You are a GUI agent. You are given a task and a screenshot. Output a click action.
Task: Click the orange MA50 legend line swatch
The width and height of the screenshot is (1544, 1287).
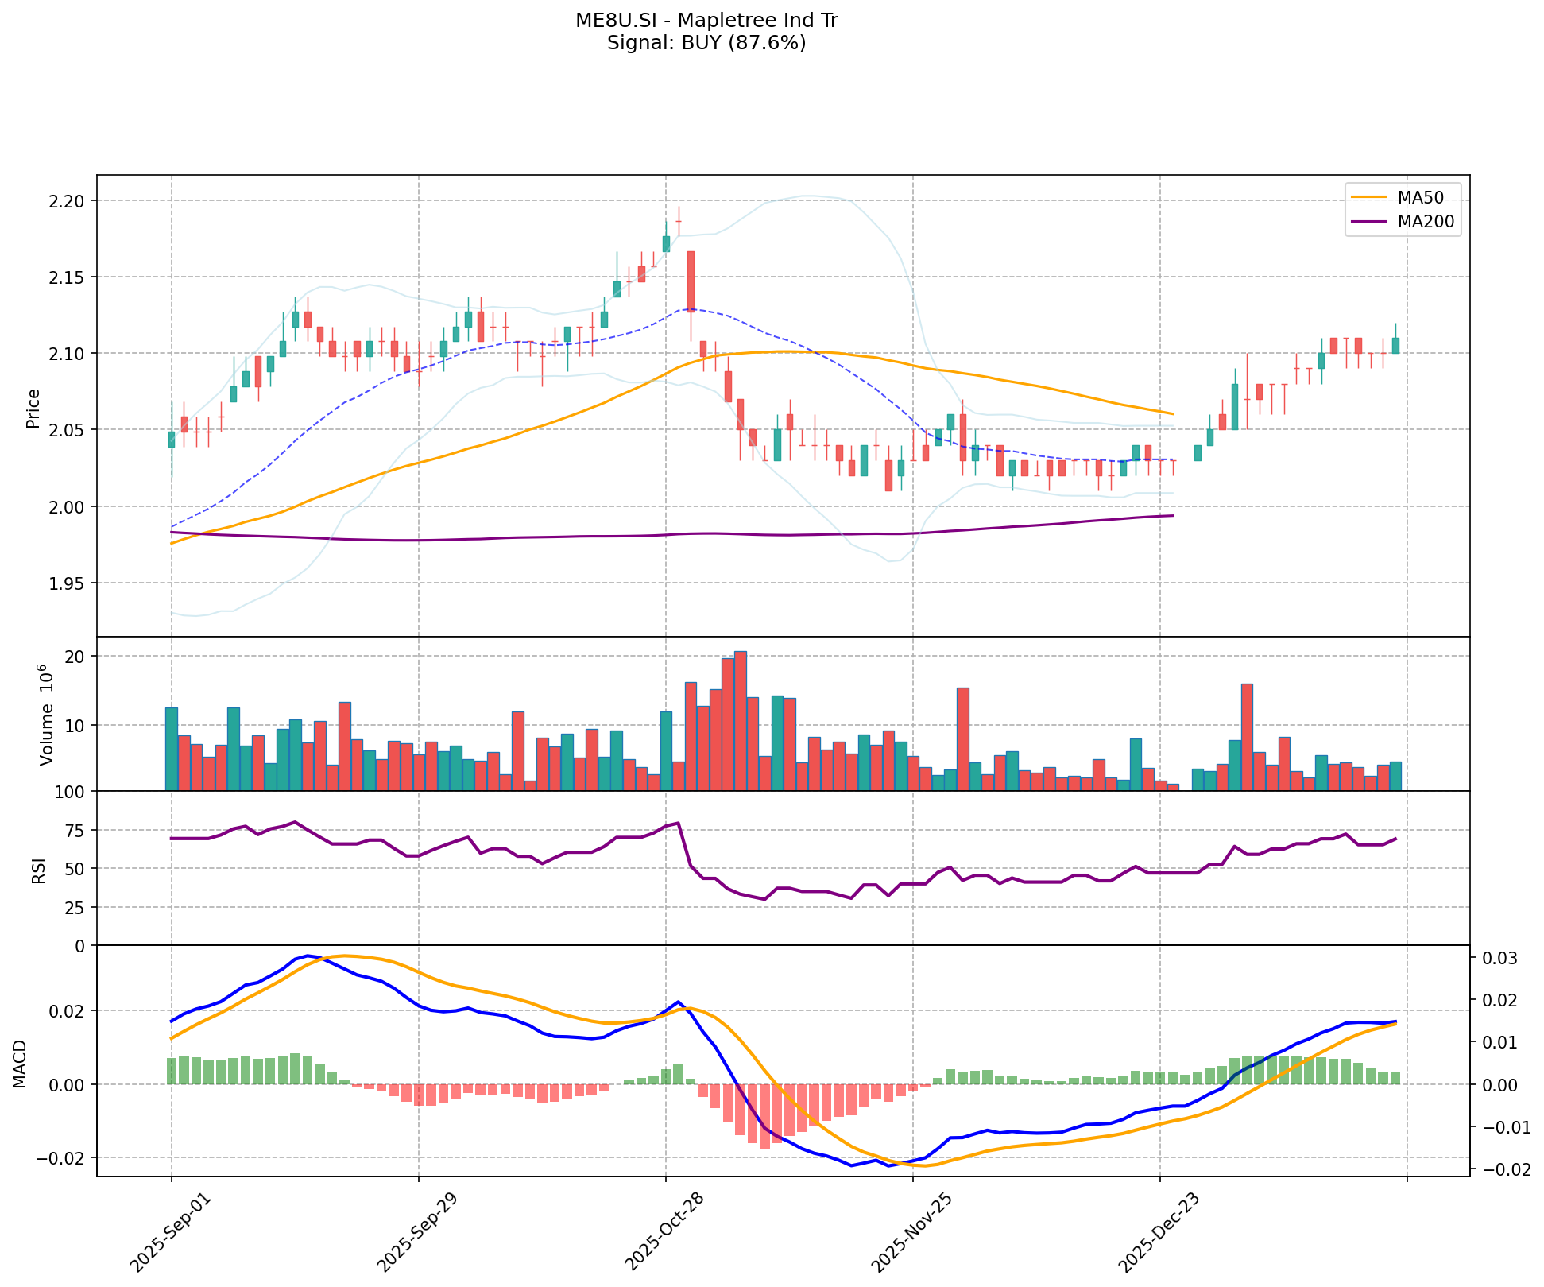click(x=1368, y=196)
